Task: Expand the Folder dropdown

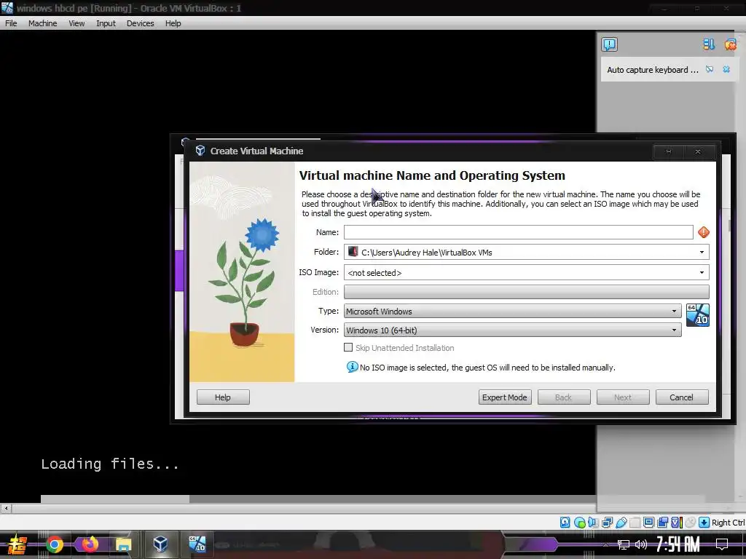Action: 702,252
